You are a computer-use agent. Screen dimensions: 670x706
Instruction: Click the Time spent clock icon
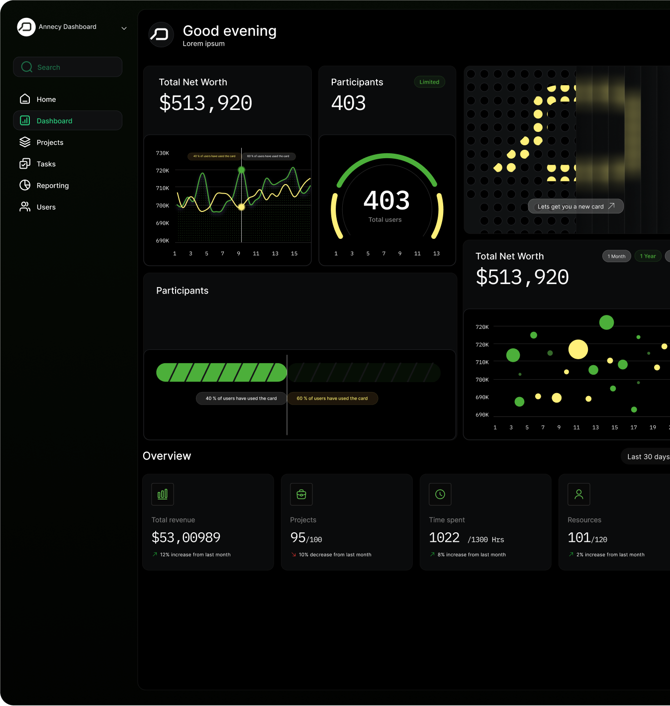click(x=440, y=494)
